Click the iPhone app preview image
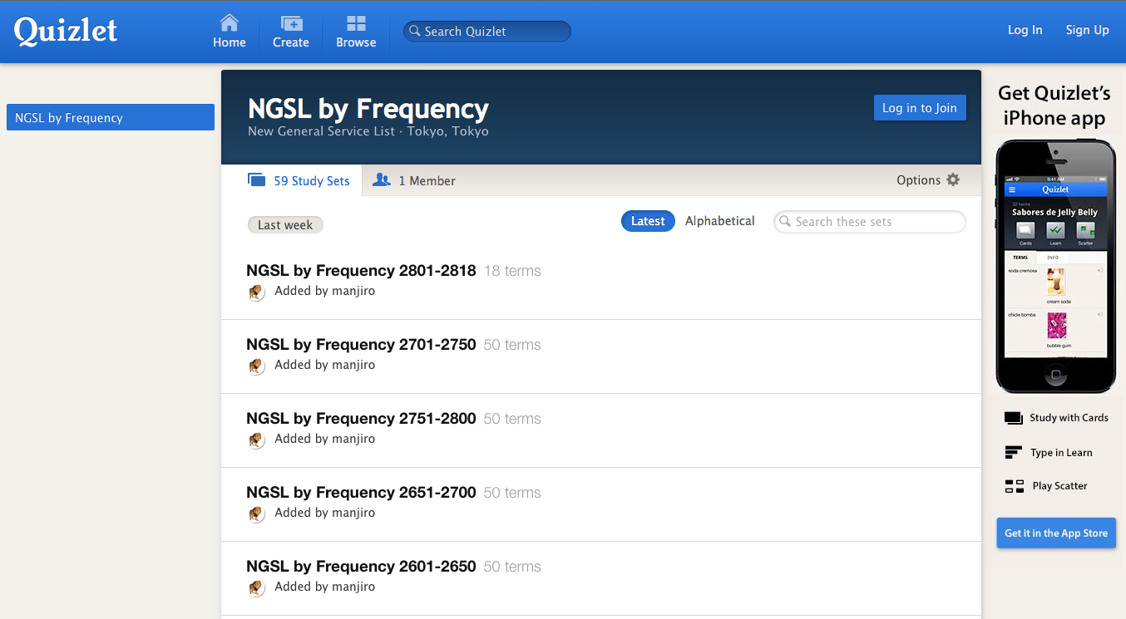1126x619 pixels. [x=1055, y=266]
